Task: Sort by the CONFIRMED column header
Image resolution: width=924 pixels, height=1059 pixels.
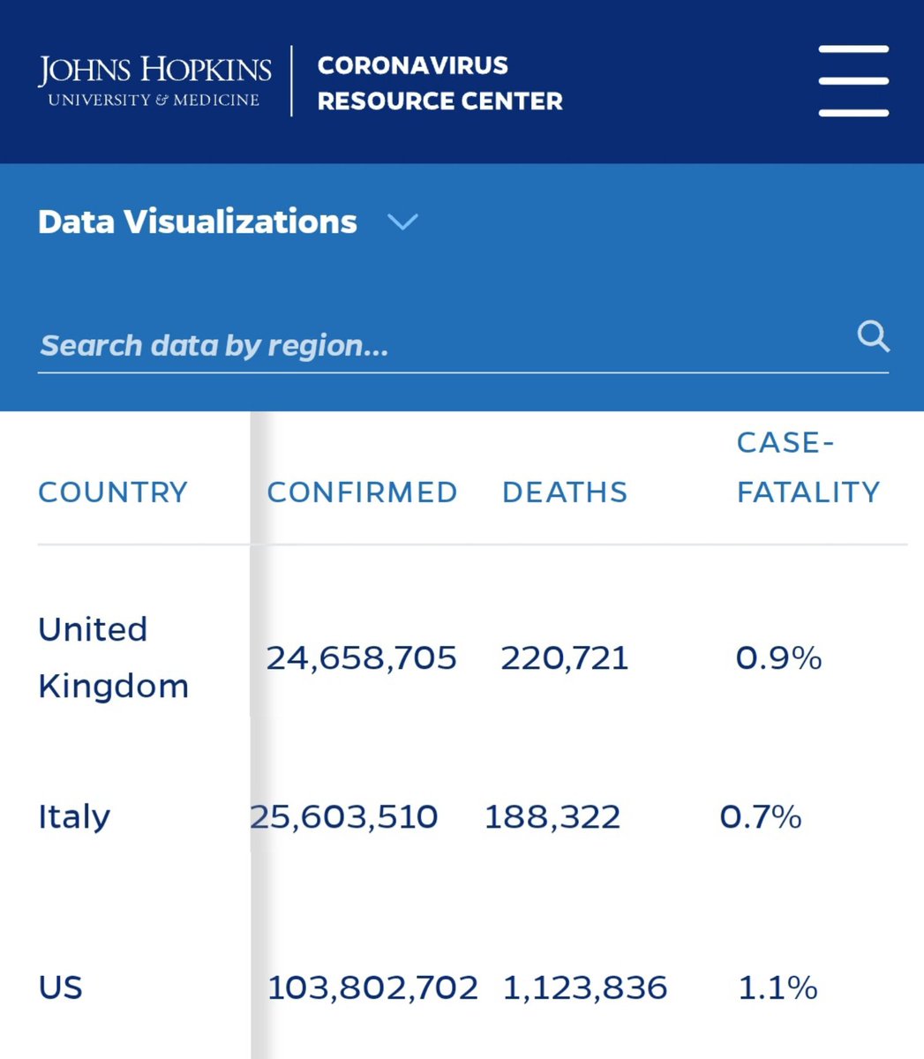Action: 362,492
